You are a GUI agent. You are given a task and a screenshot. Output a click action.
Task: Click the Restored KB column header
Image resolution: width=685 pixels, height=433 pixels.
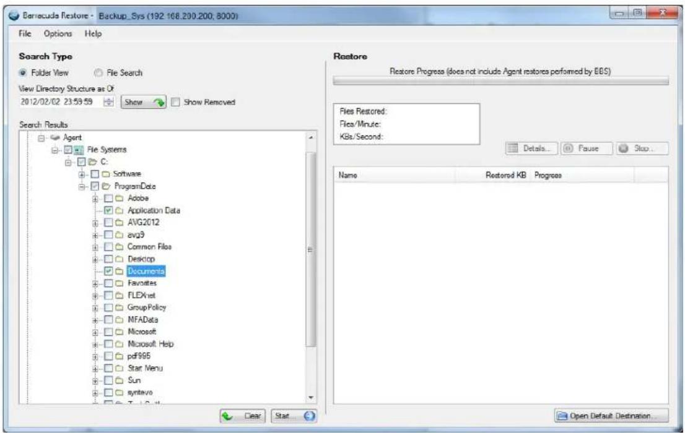coord(494,175)
